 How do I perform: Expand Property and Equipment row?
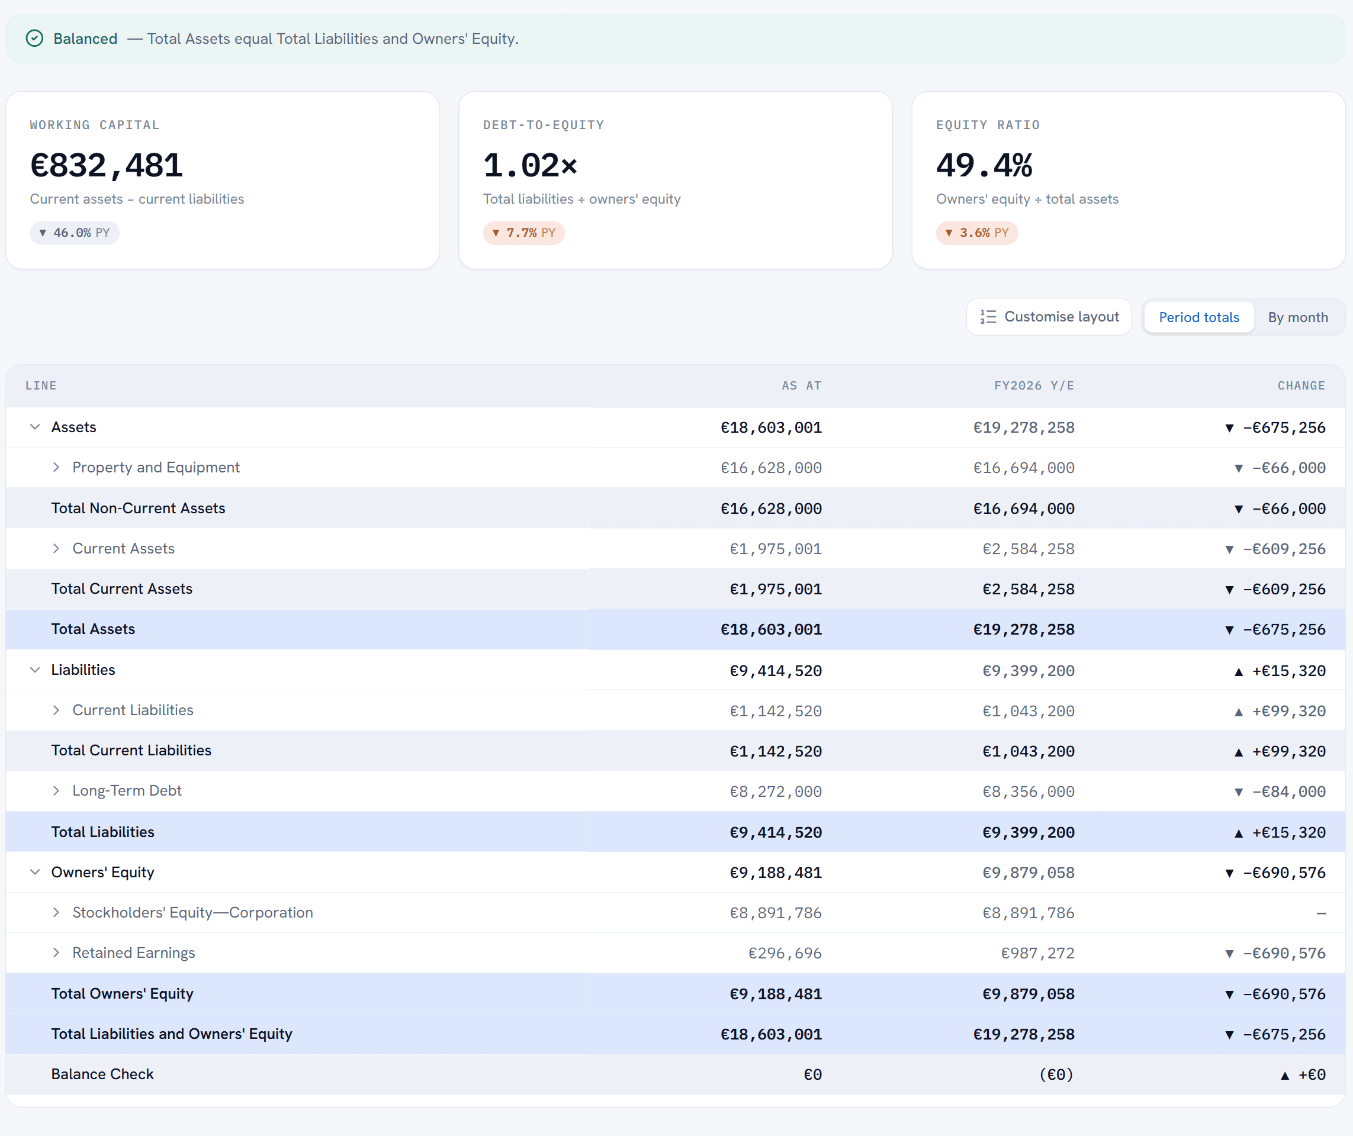tap(56, 468)
